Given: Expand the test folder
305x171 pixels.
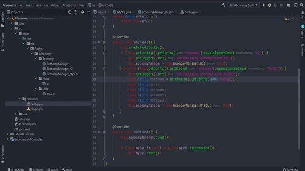Looking at the screenshot, I should point(16,114).
